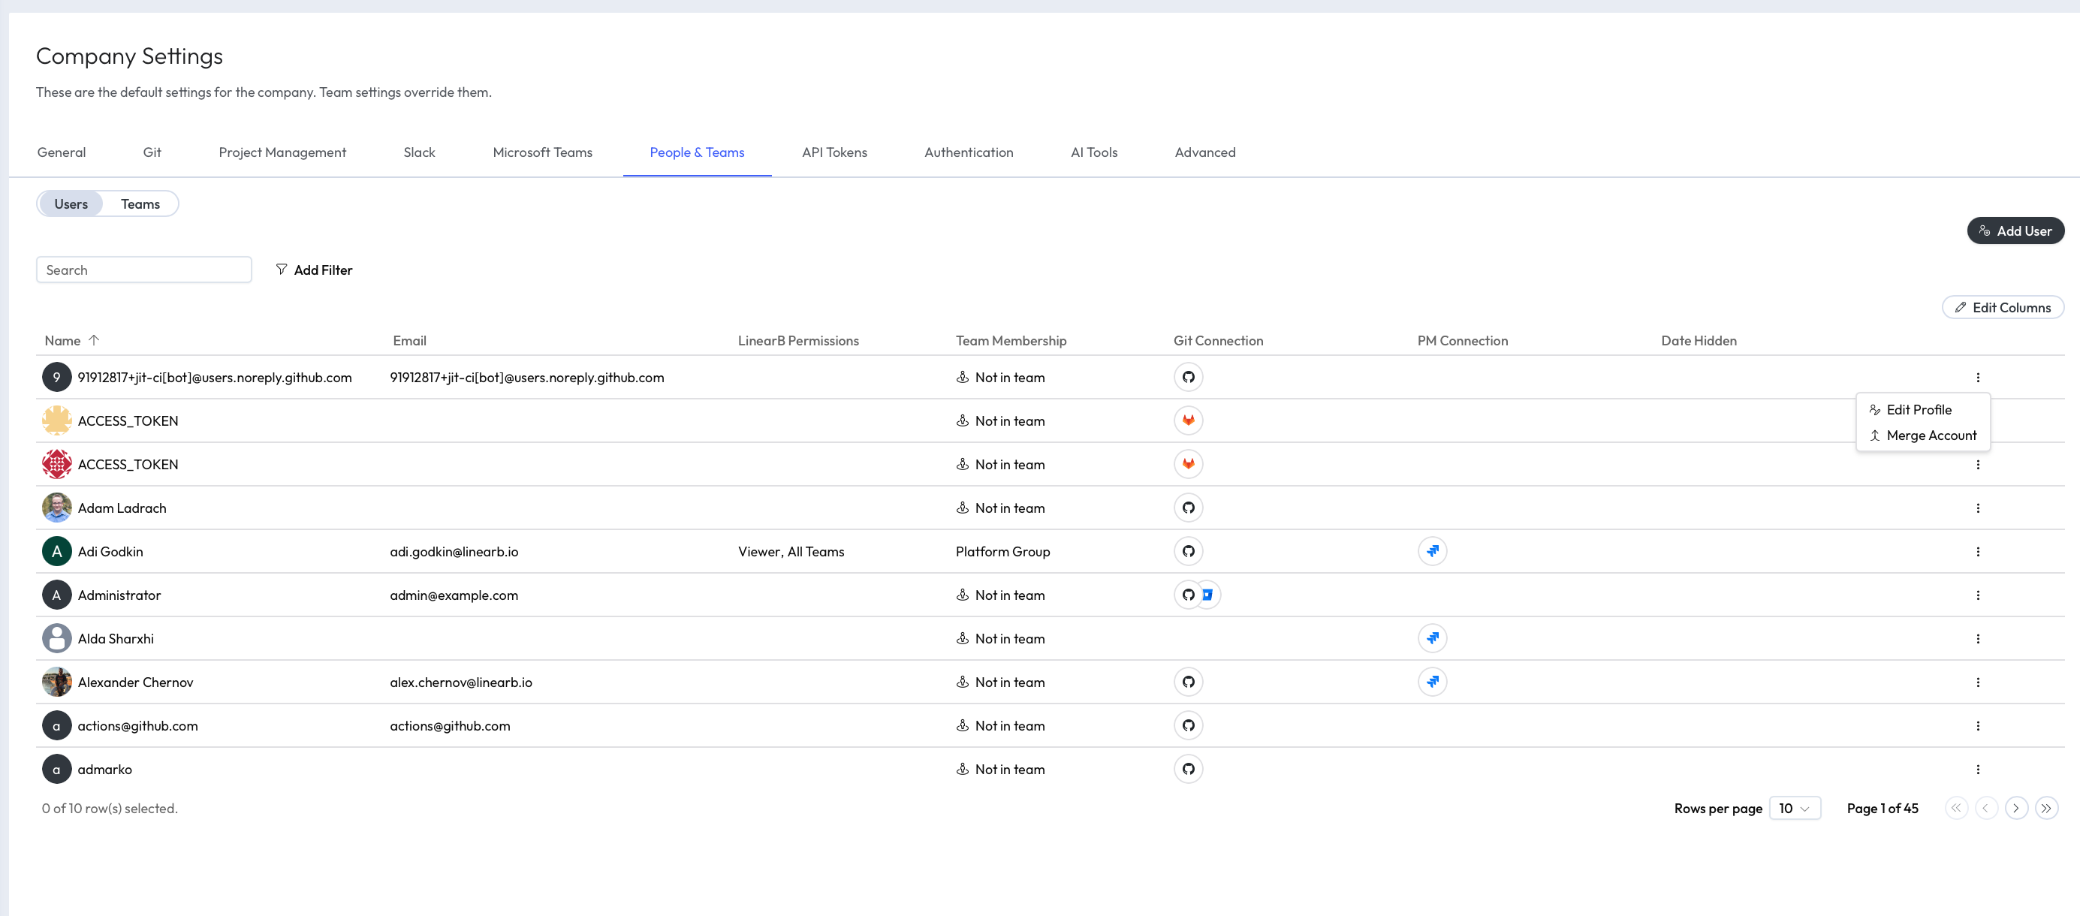Viewport: 2080px width, 916px height.
Task: Click the Edit Columns button
Action: click(x=2003, y=308)
